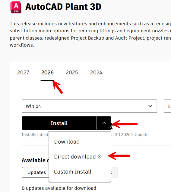171x192 pixels.
Task: Open the Plant 3D 2026.2 Update link
Action: click(x=130, y=135)
